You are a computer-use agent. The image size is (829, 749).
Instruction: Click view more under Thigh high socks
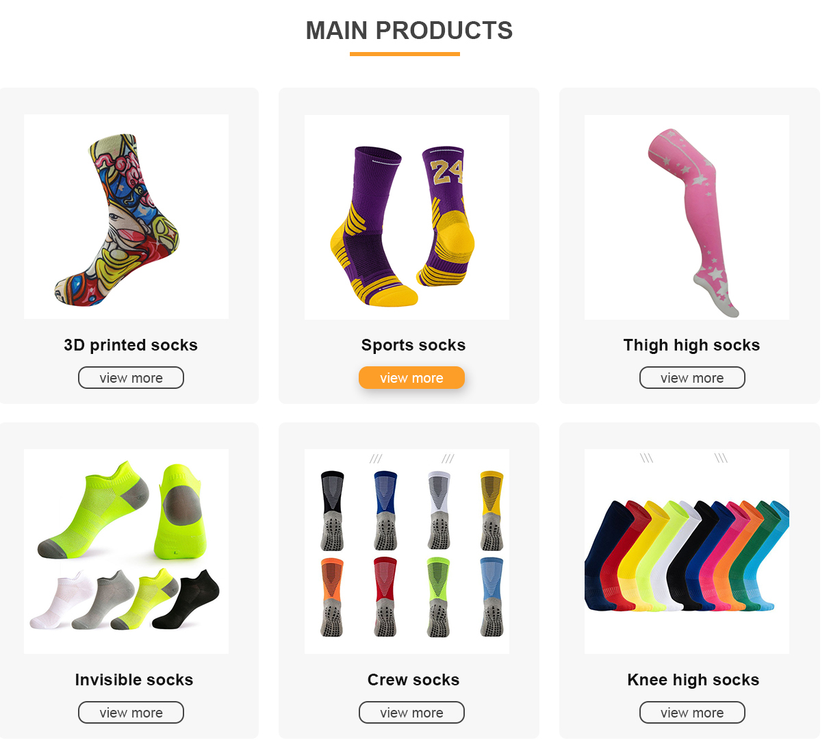(692, 378)
